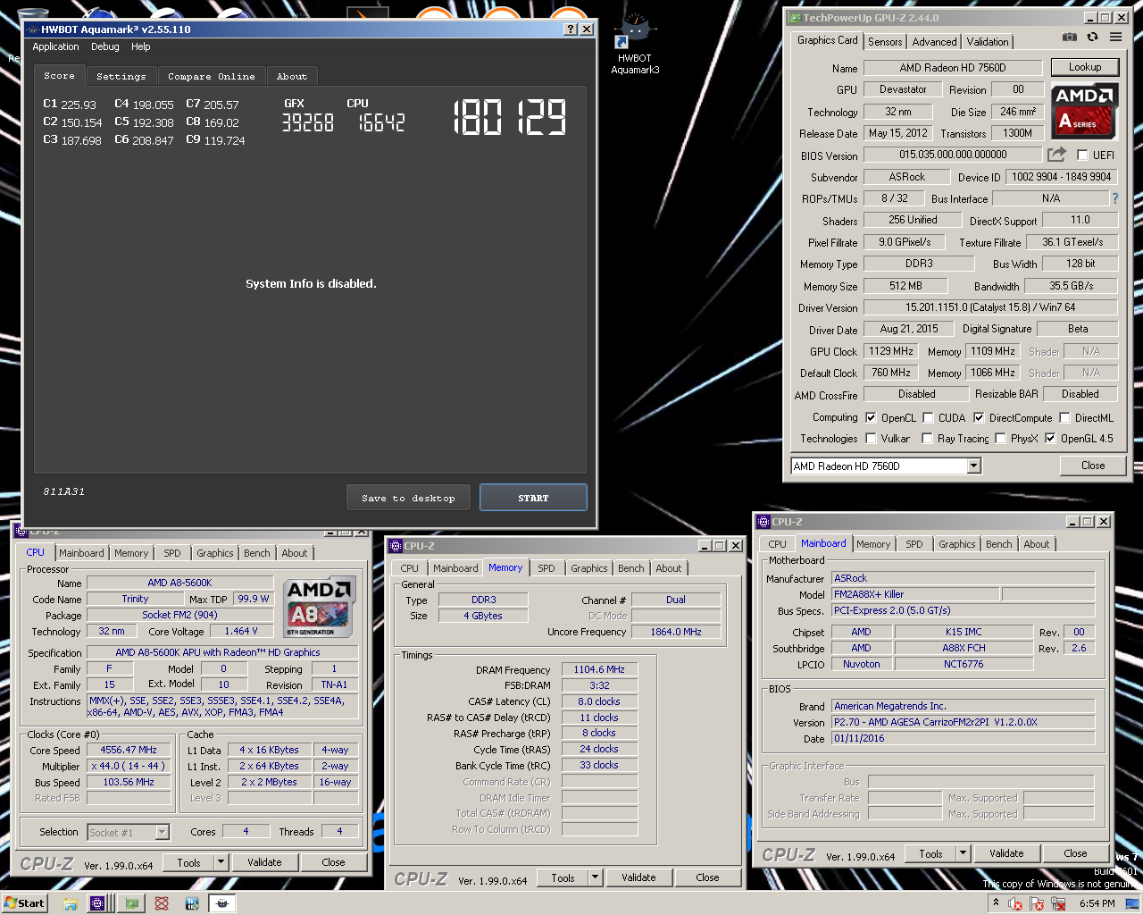Click the DRAM Frequency 1104.6 MHz field

(598, 669)
